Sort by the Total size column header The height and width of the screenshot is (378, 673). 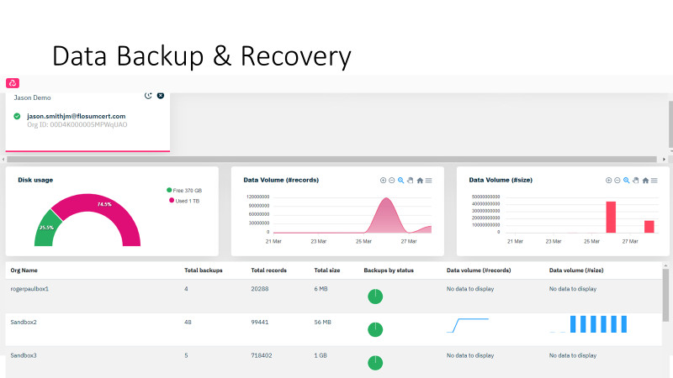[327, 270]
